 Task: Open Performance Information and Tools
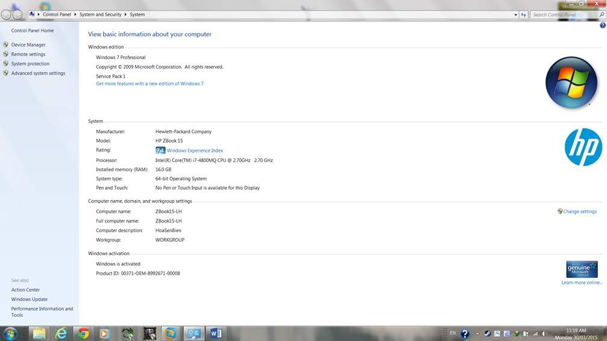click(x=42, y=312)
